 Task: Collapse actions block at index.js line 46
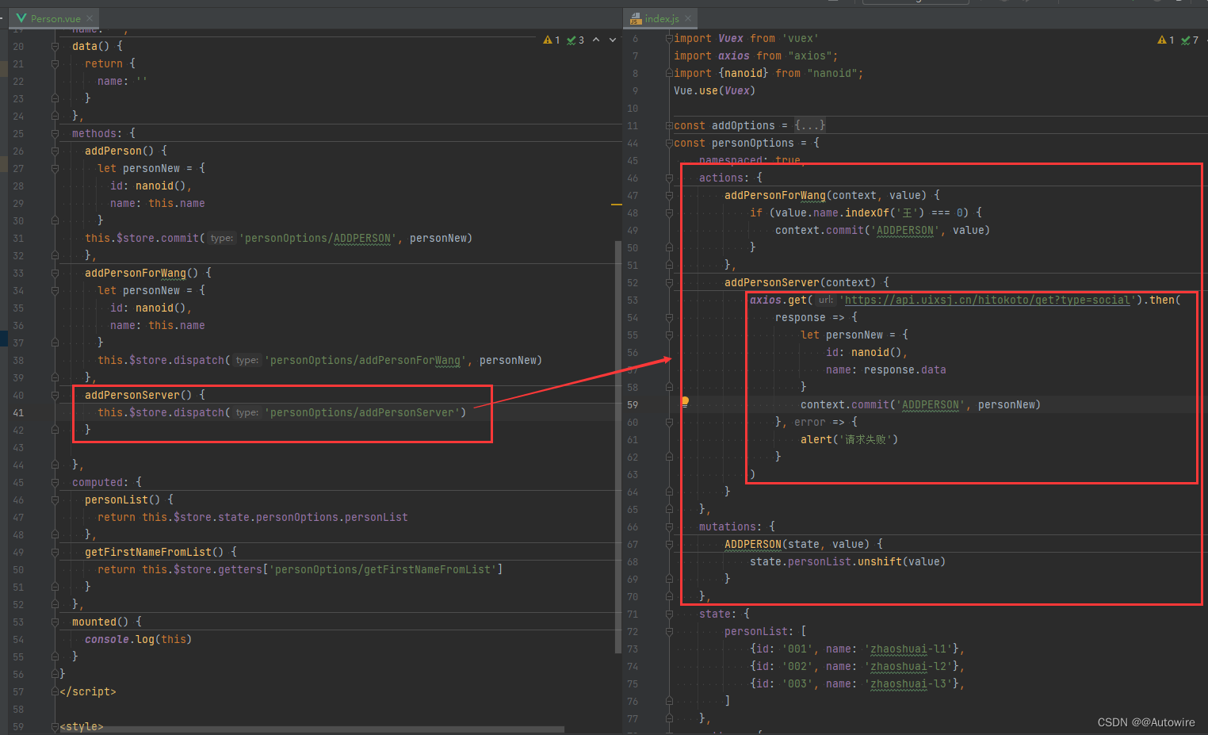pyautogui.click(x=669, y=178)
